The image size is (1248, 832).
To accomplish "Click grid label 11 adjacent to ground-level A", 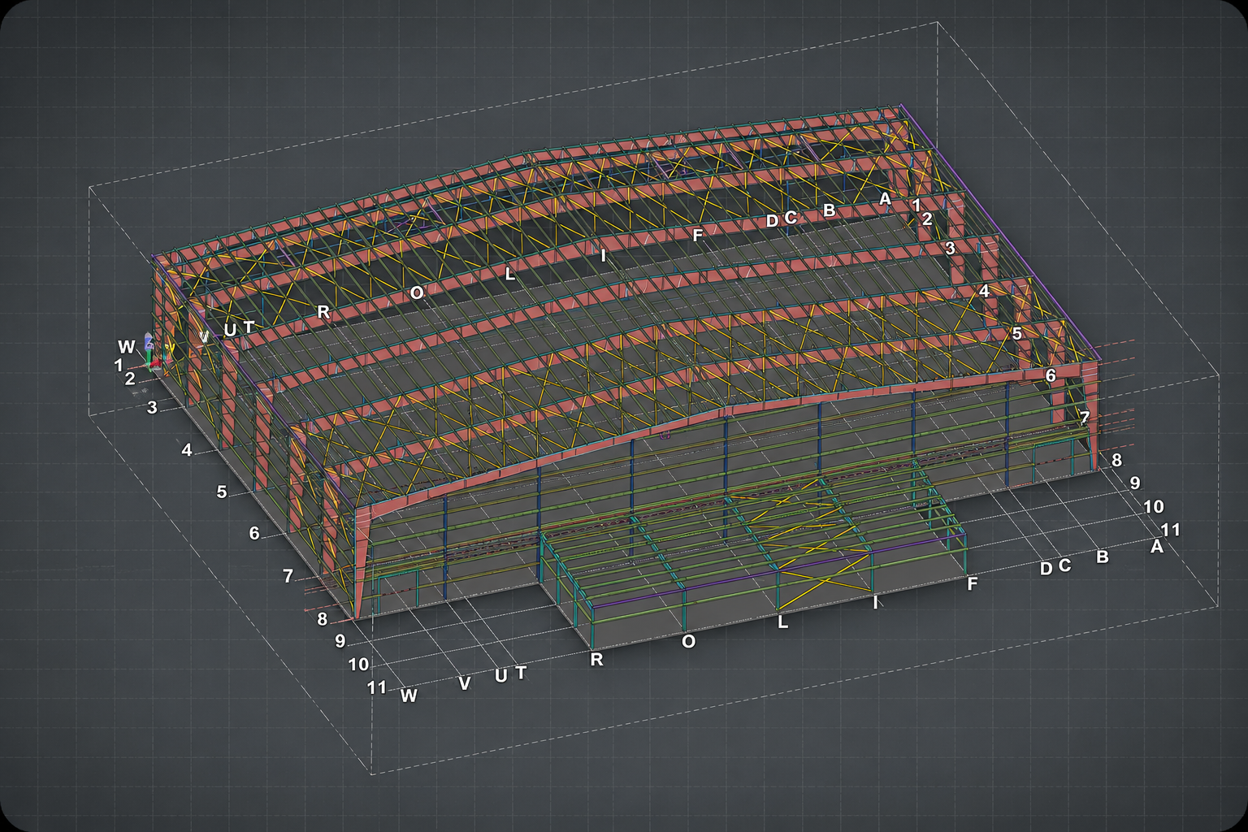I will point(1170,530).
